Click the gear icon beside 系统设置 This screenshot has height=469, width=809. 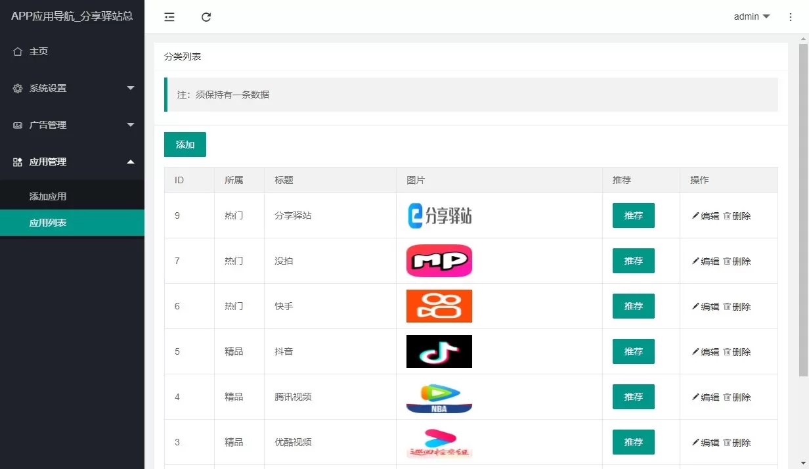(18, 88)
